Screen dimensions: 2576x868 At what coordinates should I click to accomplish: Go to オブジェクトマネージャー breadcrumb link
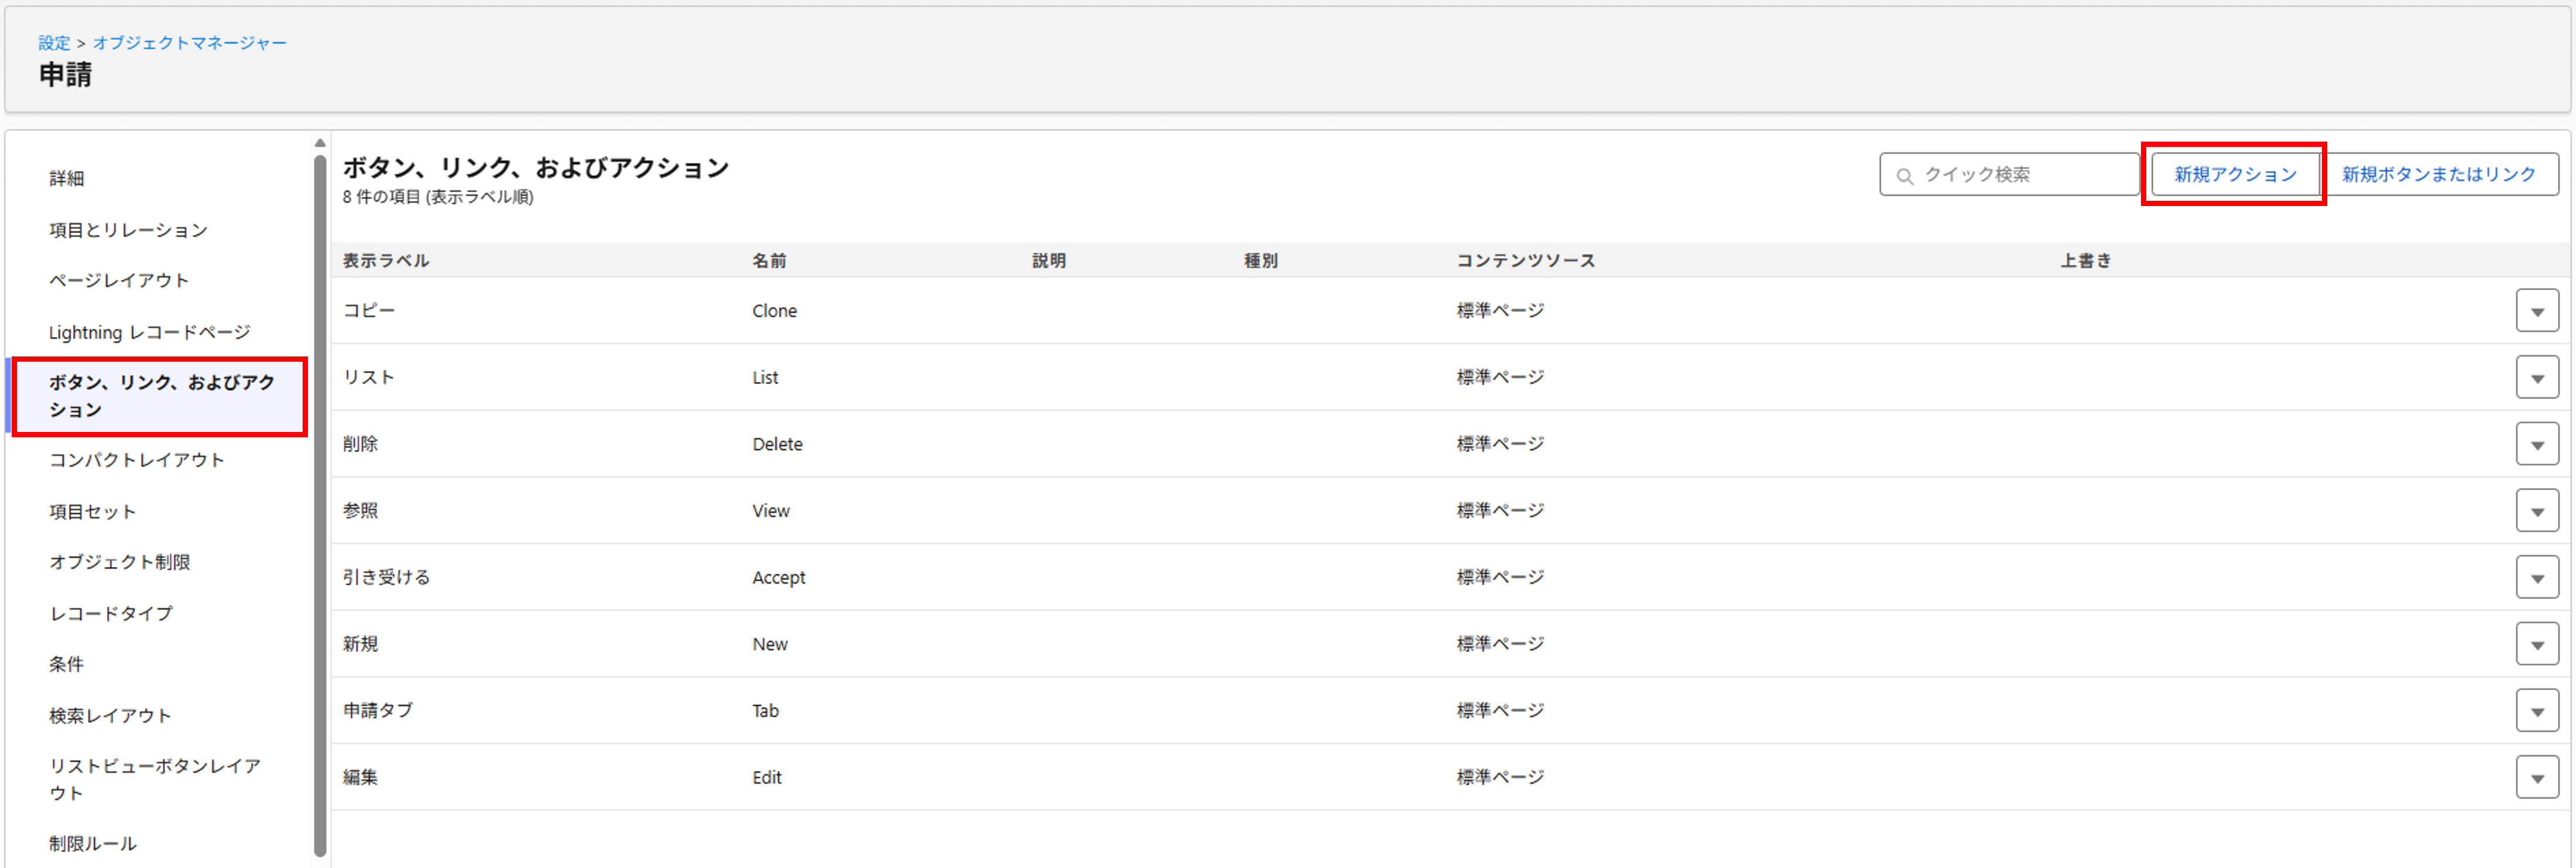(189, 43)
